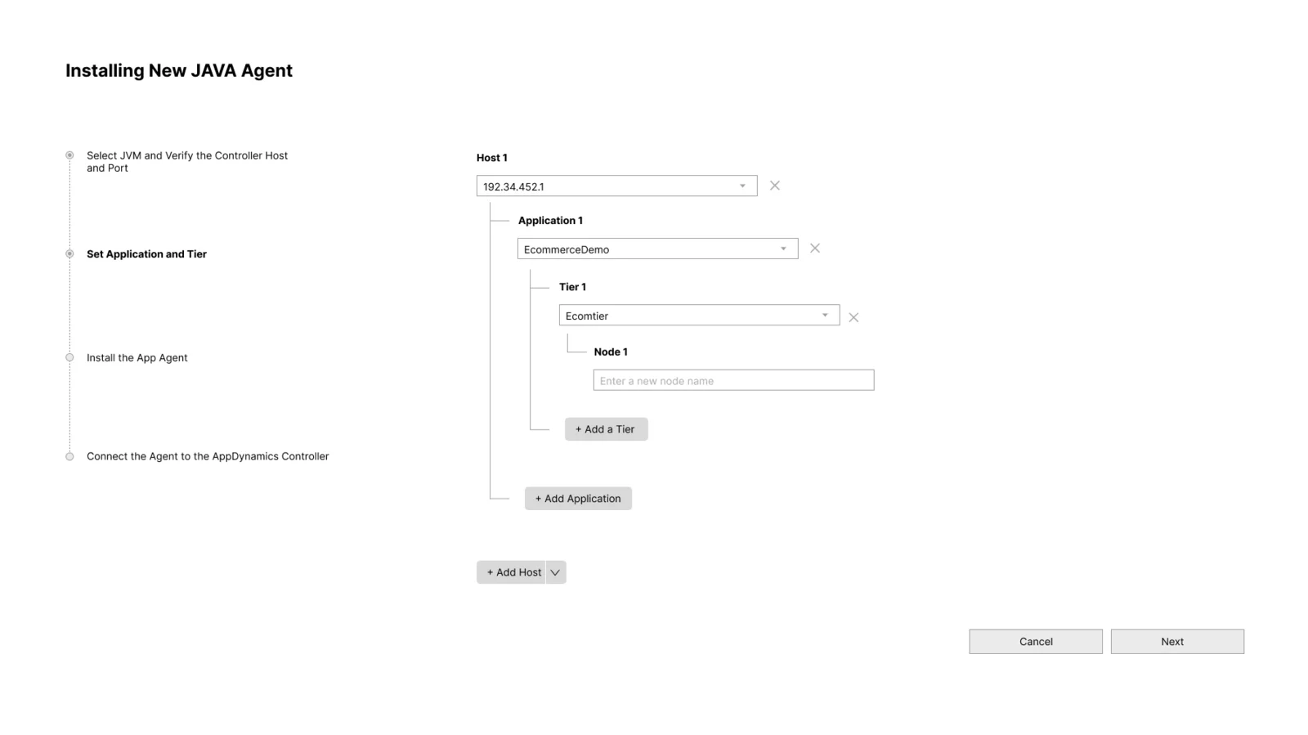Delete Tier 1 via its X icon
The image size is (1308, 735).
pyautogui.click(x=853, y=317)
